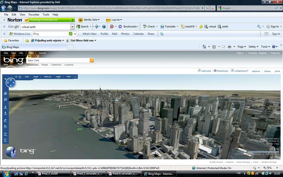The image size is (283, 177).
Task: Click the Bing Maps zoom in magnifier
Action: [x=6, y=93]
